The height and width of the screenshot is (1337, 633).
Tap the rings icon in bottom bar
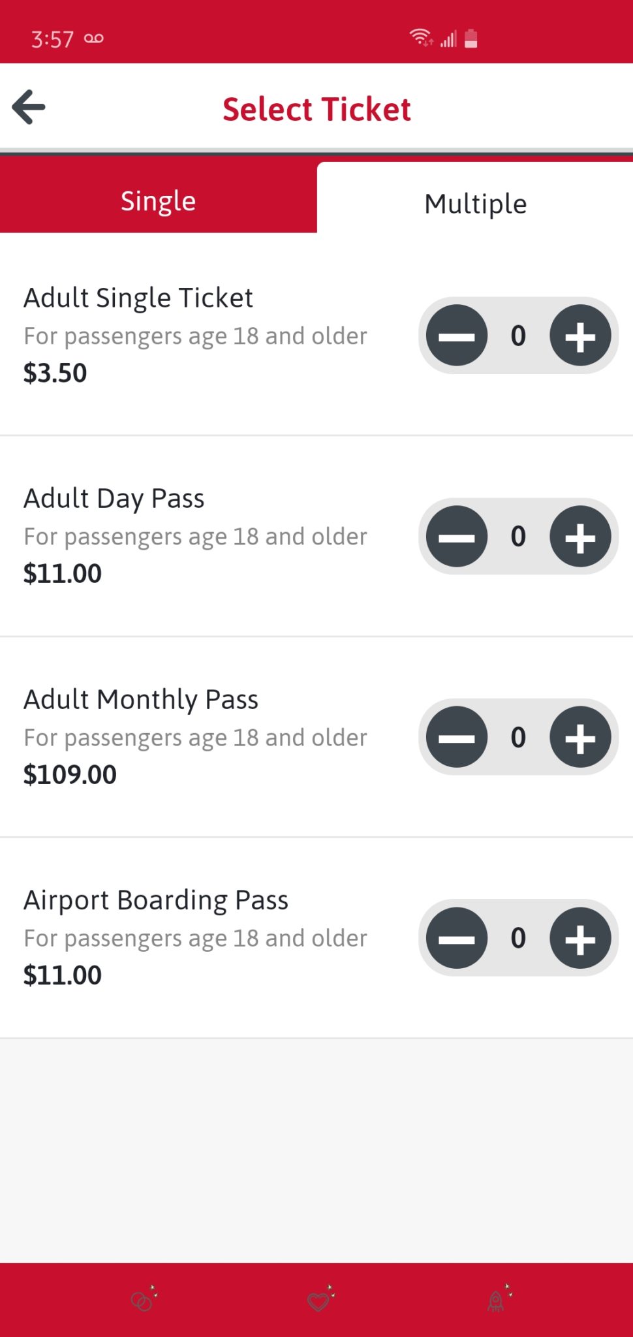click(x=143, y=1300)
